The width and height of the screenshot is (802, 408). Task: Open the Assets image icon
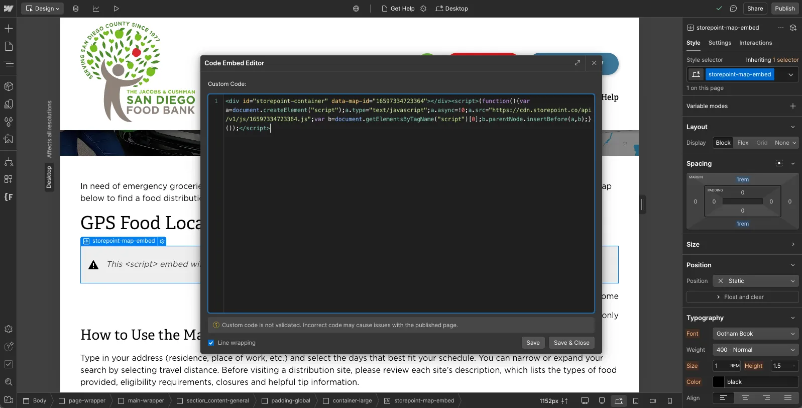click(x=9, y=139)
